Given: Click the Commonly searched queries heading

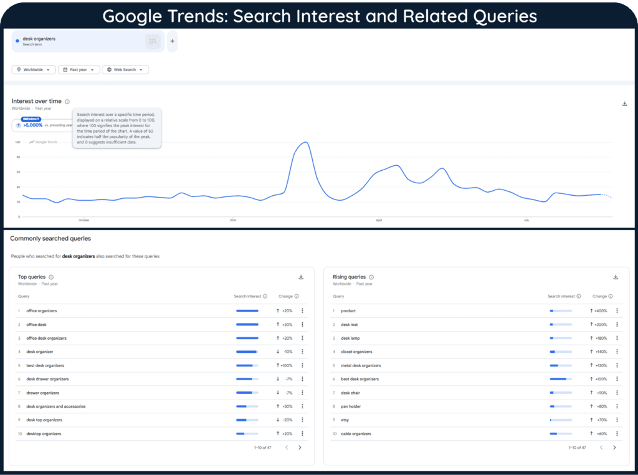Looking at the screenshot, I should pyautogui.click(x=50, y=239).
